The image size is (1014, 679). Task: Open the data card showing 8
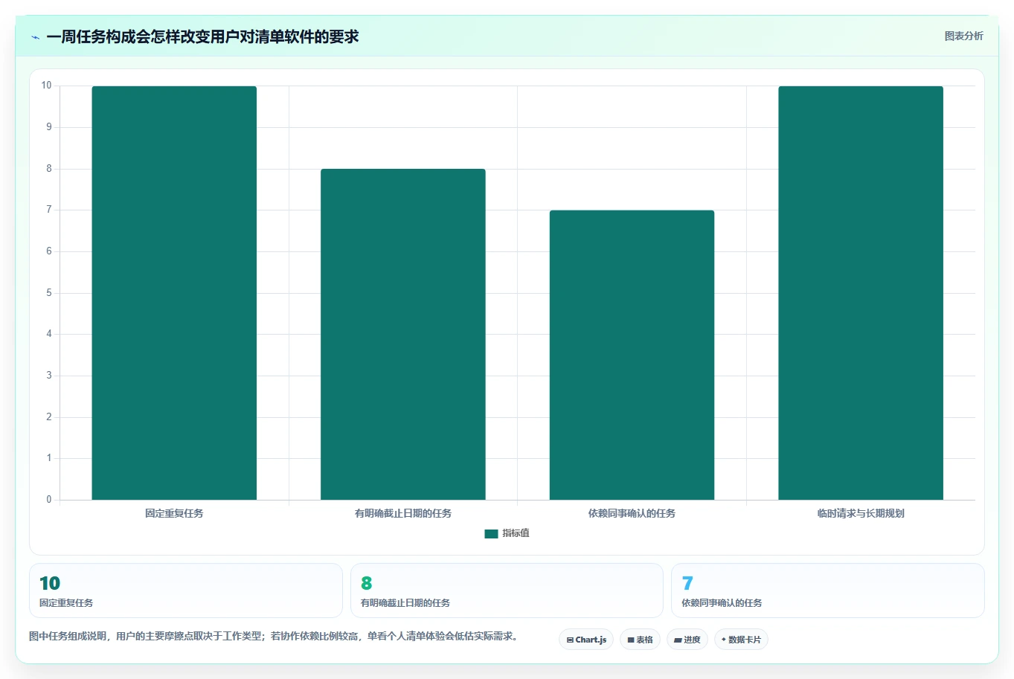pyautogui.click(x=507, y=590)
